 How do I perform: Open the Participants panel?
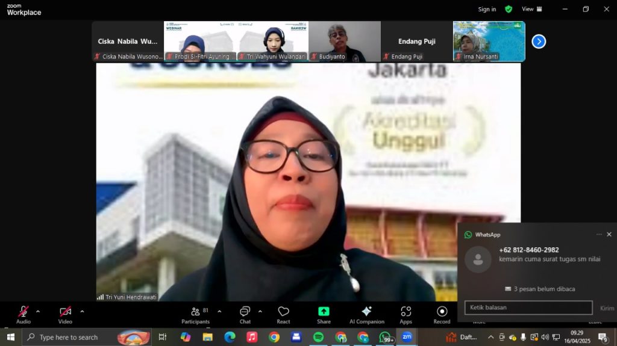196,315
